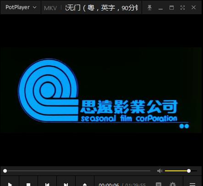Viewport: 203px width, 186px height.
Task: Maximize the PotPlayer window
Action: pos(171,7)
